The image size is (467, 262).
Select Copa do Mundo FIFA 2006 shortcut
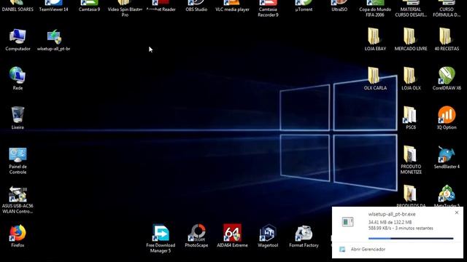pyautogui.click(x=375, y=8)
